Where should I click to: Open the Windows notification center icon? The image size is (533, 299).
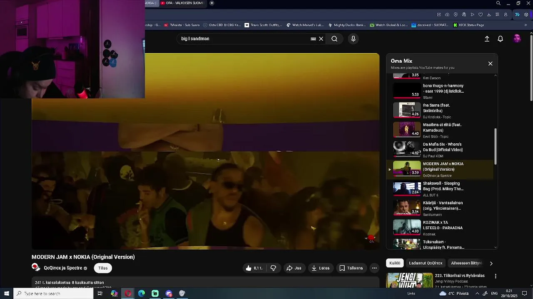pos(525,293)
